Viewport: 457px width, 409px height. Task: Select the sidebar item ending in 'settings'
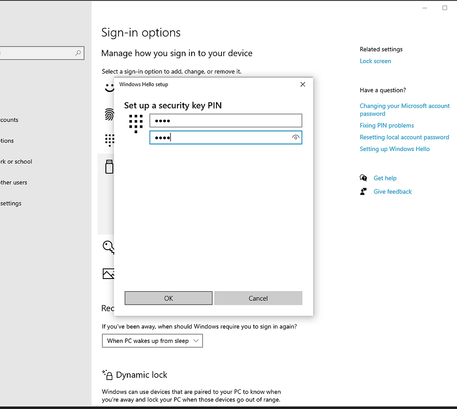tap(11, 204)
